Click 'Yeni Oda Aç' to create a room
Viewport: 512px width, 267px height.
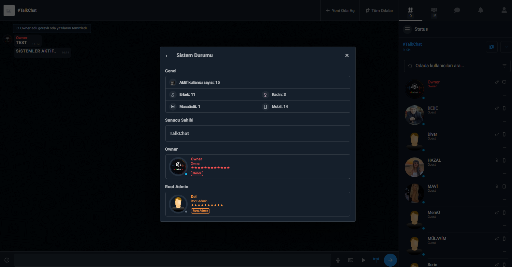click(340, 10)
